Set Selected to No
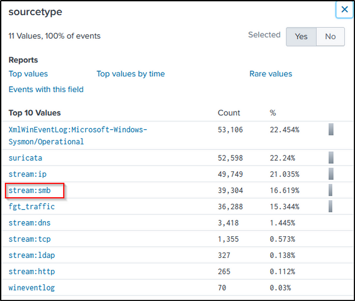 click(x=330, y=36)
